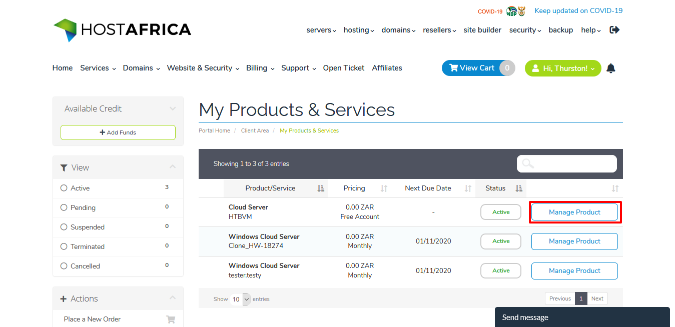Screen dimensions: 675x327
Task: Open the notifications bell icon
Action: click(x=610, y=68)
